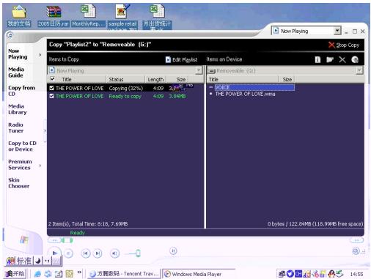Click the collapse taskbar handle beside Radio Tuner

pos(45,131)
